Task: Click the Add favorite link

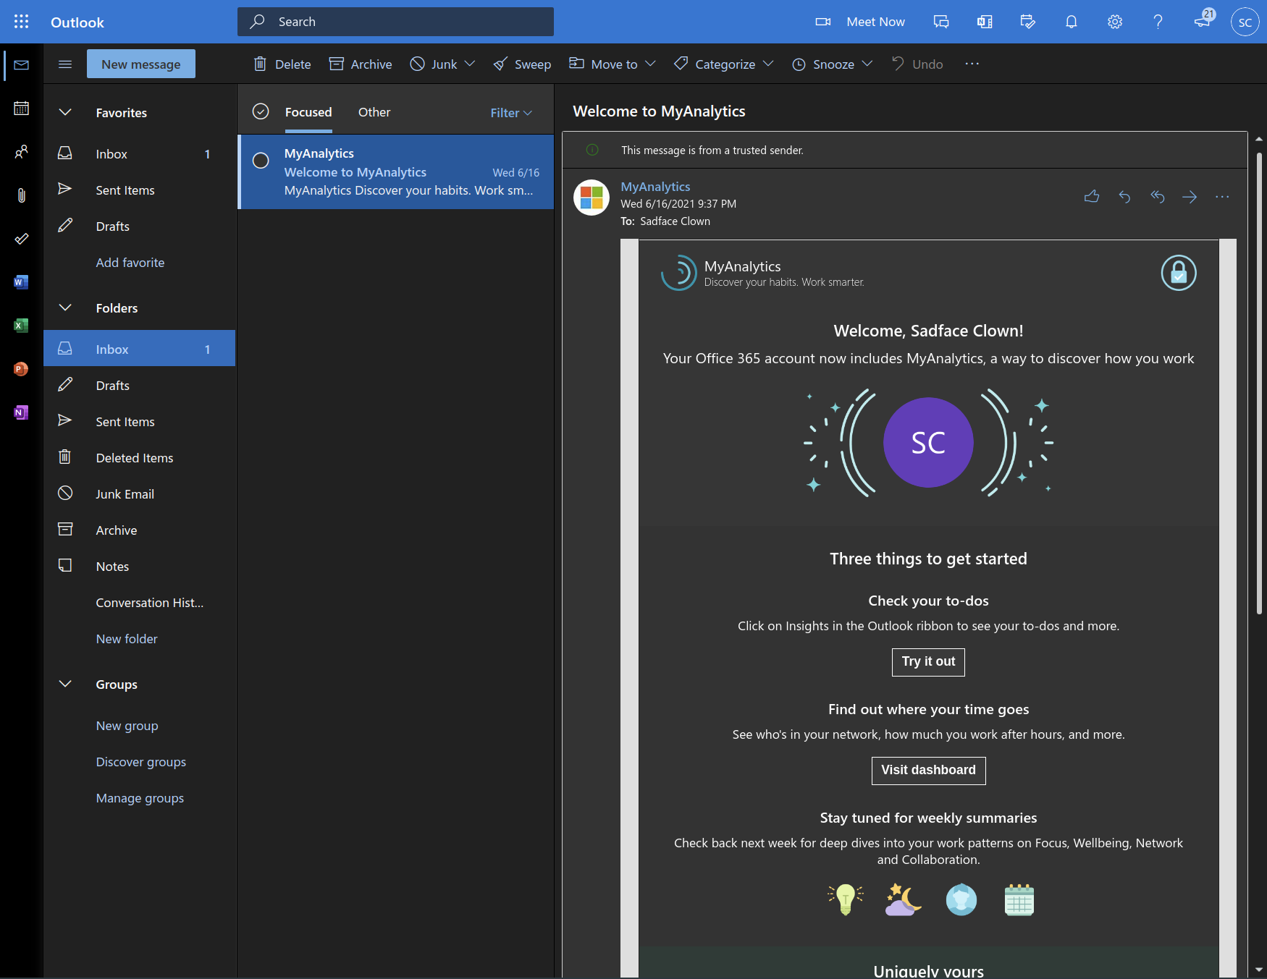Action: [130, 263]
